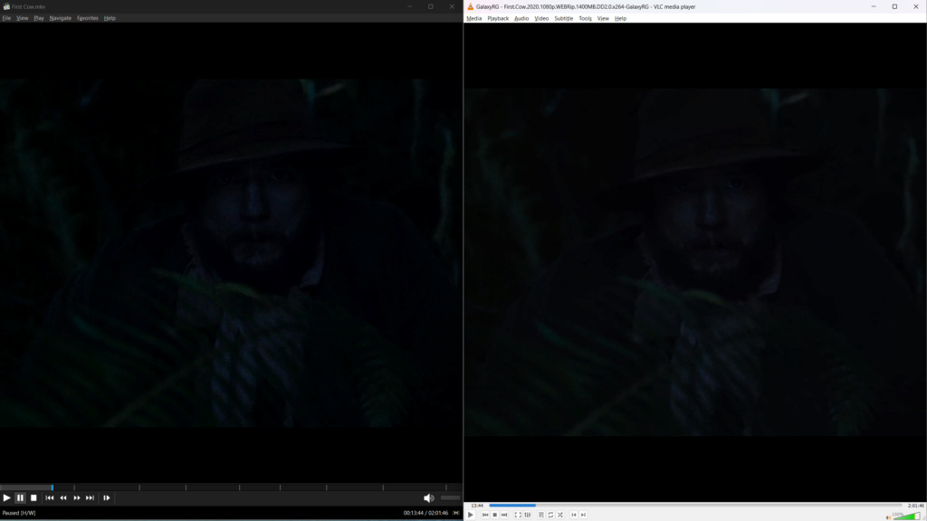The height and width of the screenshot is (521, 927).
Task: Open VLC's Audio menu
Action: click(x=521, y=18)
